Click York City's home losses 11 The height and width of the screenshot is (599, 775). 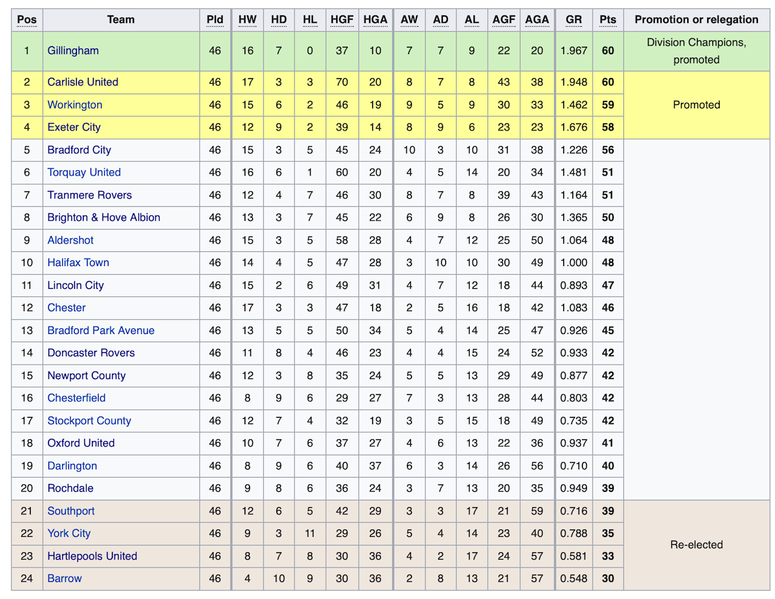pyautogui.click(x=310, y=533)
